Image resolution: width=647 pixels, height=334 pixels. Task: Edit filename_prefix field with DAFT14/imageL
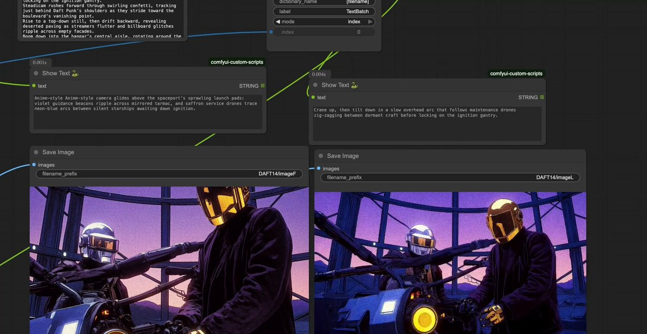pyautogui.click(x=450, y=178)
